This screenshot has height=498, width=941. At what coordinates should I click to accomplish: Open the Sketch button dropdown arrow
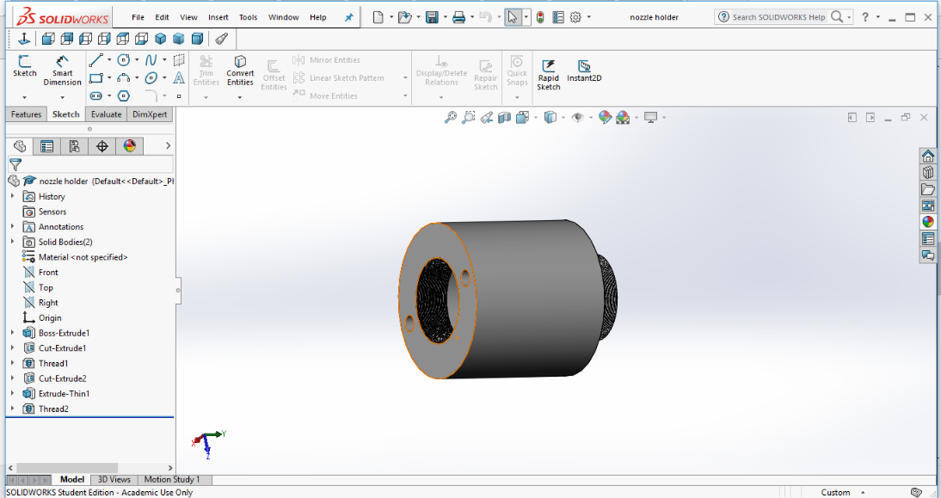[25, 97]
